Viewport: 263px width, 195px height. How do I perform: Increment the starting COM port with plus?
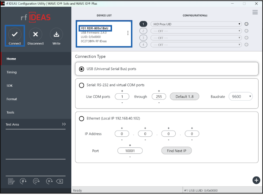tap(122, 91)
